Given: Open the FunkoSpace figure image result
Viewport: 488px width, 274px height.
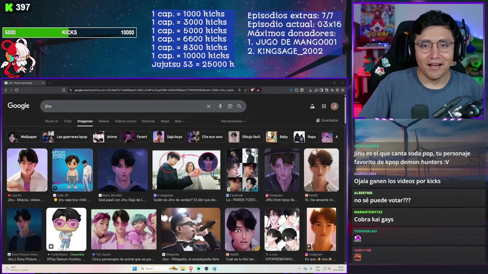Looking at the screenshot, I should coord(66,229).
